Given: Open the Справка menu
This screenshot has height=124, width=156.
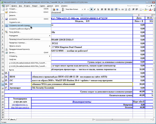Looking at the screenshot, I should [x=64, y=6].
